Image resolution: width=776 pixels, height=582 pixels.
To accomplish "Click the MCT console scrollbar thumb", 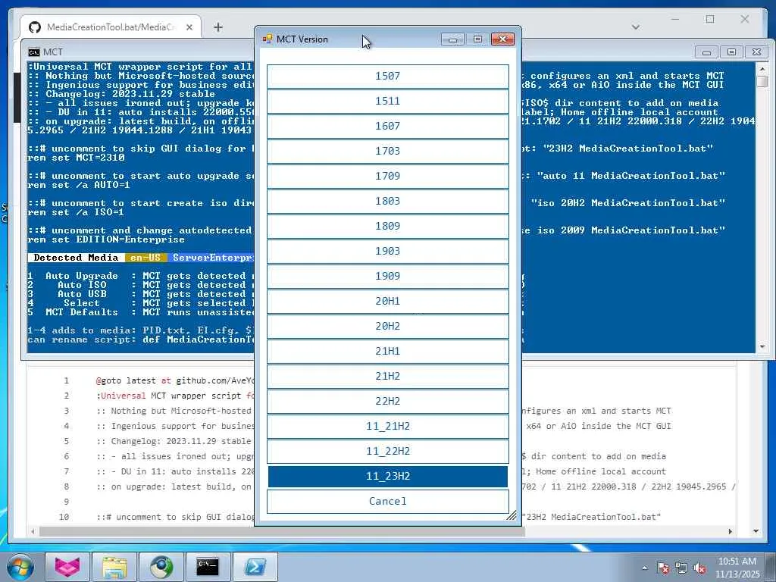I will coord(762,81).
